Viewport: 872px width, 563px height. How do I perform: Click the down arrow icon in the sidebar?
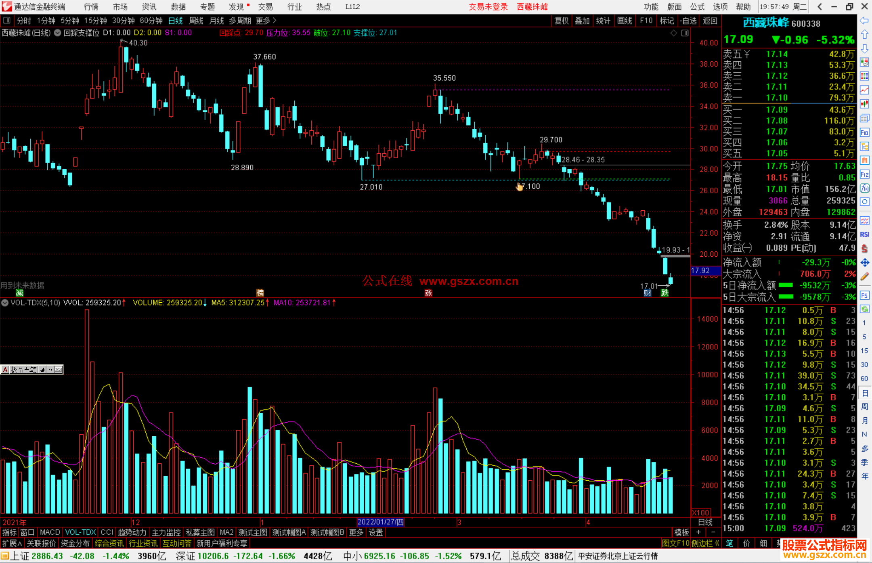pos(864,48)
